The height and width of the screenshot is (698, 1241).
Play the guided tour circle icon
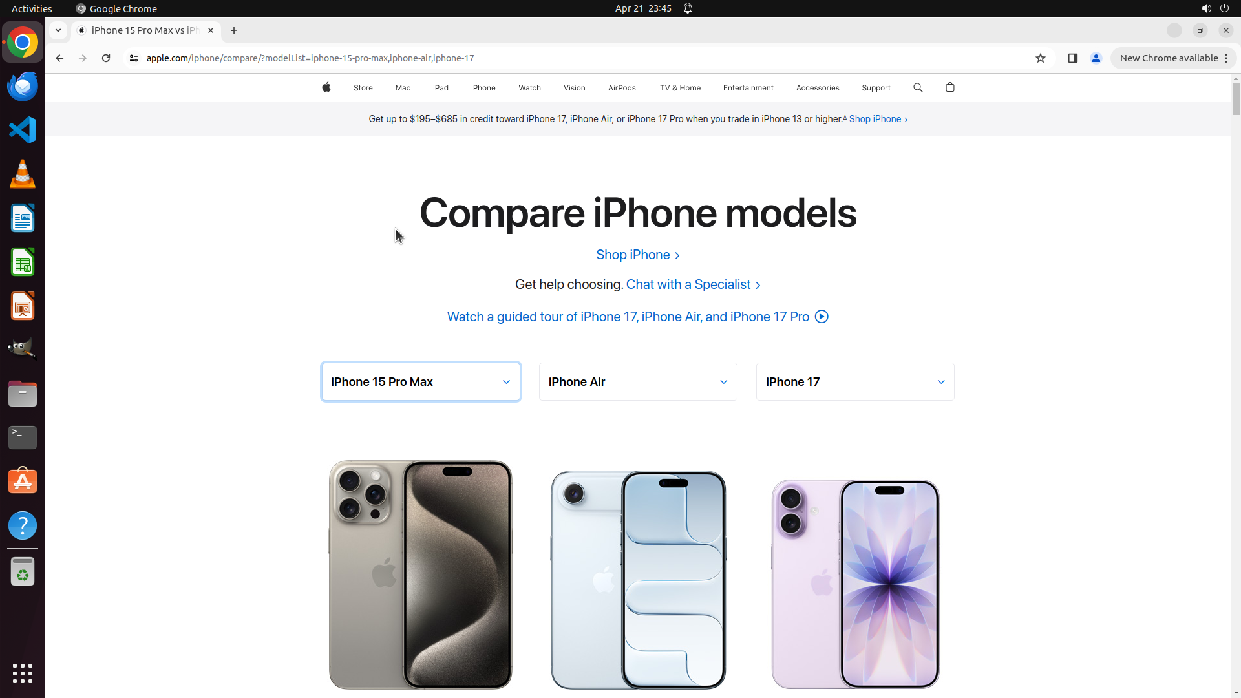pos(822,317)
